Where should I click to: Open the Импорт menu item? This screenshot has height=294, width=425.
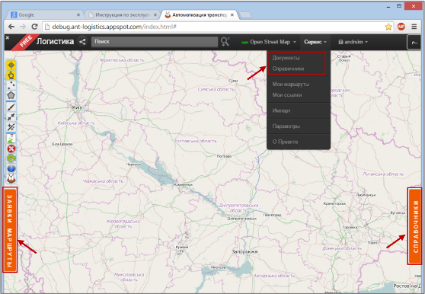(281, 110)
